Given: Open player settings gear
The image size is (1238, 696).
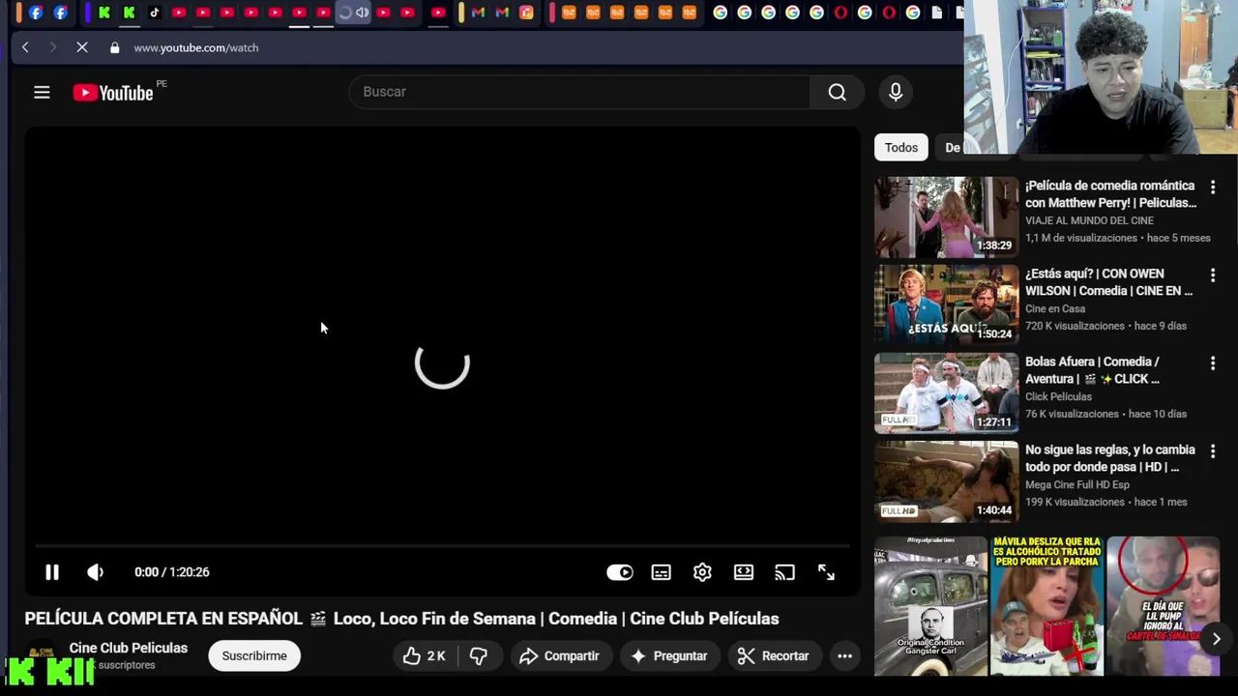Looking at the screenshot, I should 702,572.
